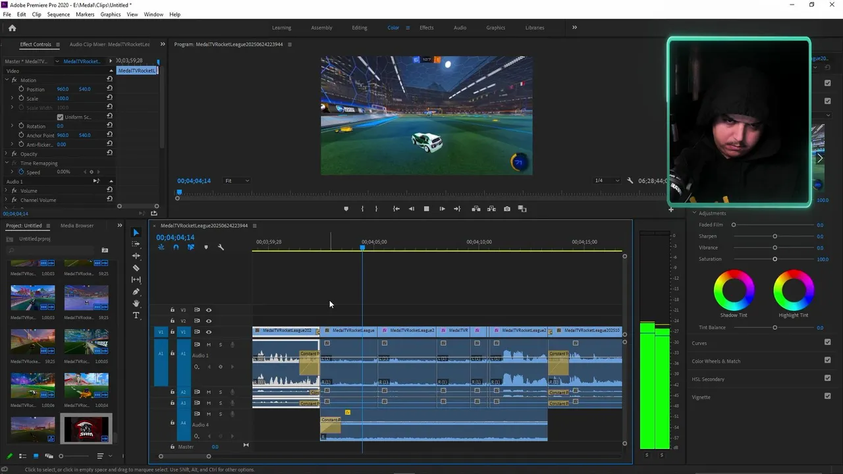Click the Home icon in workspace bar
Image resolution: width=843 pixels, height=474 pixels.
tap(12, 28)
